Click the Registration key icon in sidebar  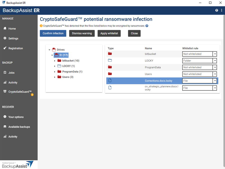coord(5,48)
